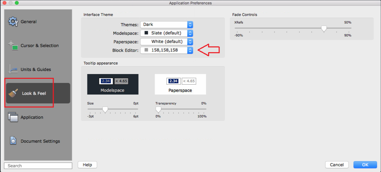Click the Look & Feel paintbrush icon
The image size is (381, 172).
point(13,93)
